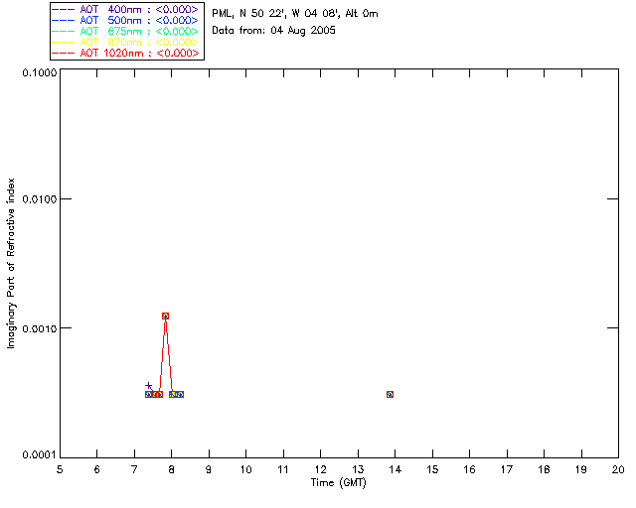Click the AOT 675nm legend entry
Viewport: 636px width, 508px height.
click(126, 31)
